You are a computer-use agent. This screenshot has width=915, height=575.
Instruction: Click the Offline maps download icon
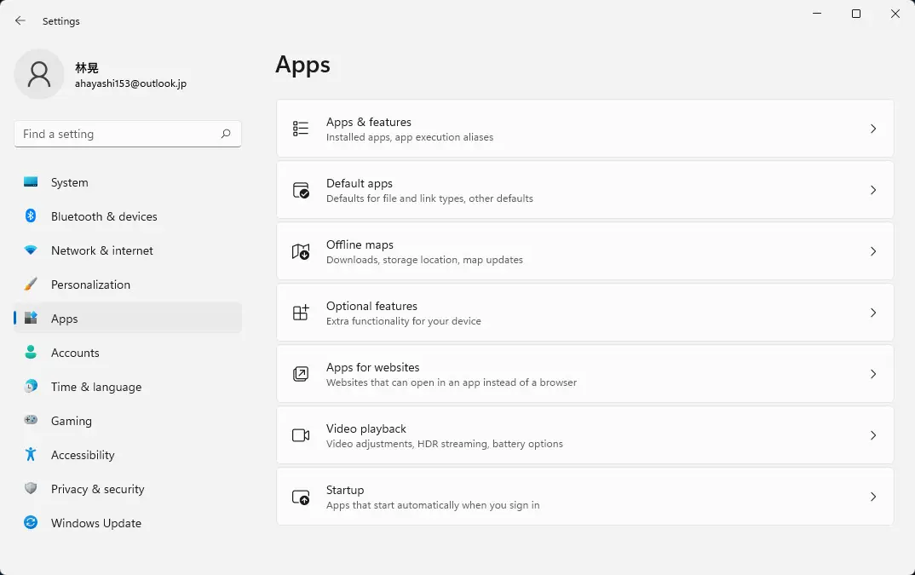(300, 251)
